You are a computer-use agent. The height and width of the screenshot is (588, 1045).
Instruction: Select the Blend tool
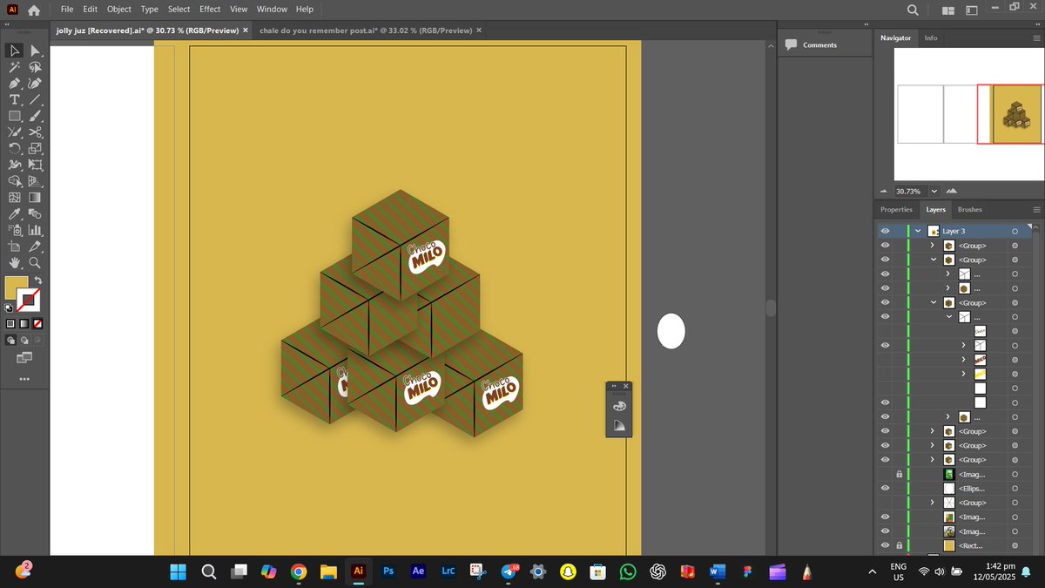[36, 213]
